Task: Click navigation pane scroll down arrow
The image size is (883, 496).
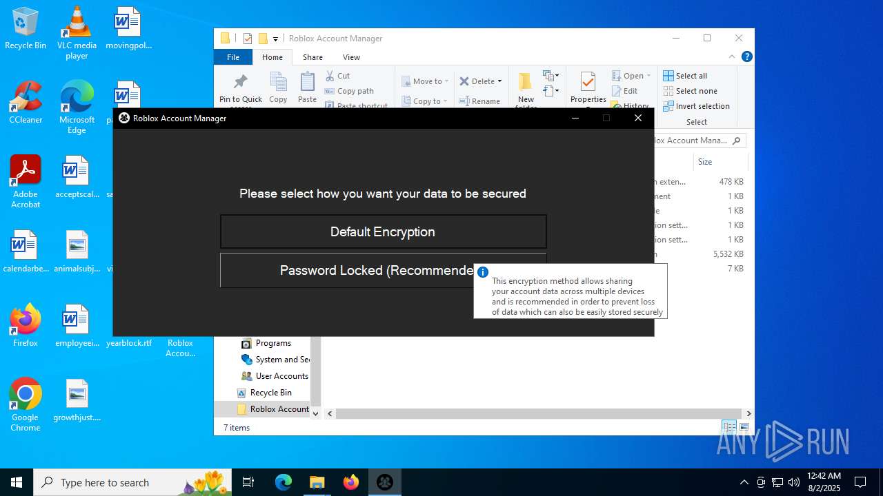Action: (316, 414)
